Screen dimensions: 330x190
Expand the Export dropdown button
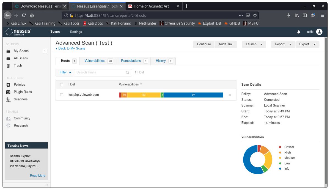click(x=307, y=44)
